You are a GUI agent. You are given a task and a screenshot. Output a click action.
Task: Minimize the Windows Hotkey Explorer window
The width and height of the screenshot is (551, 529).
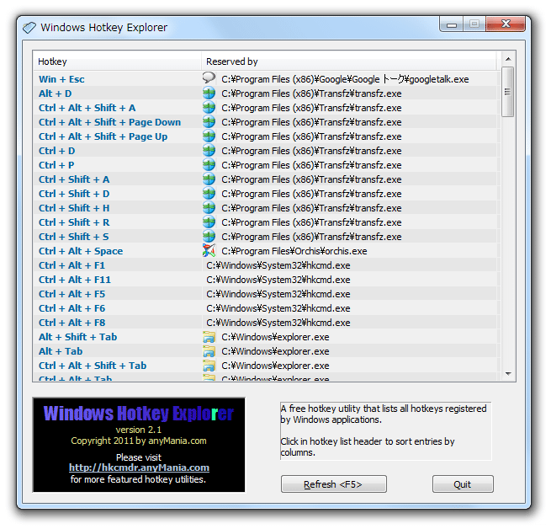452,24
